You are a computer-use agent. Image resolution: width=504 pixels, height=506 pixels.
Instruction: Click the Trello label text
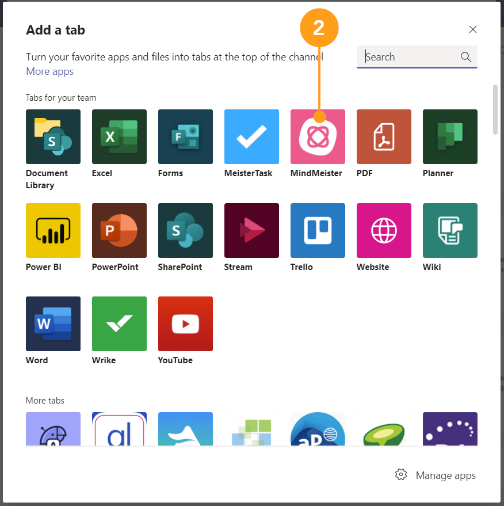[301, 267]
